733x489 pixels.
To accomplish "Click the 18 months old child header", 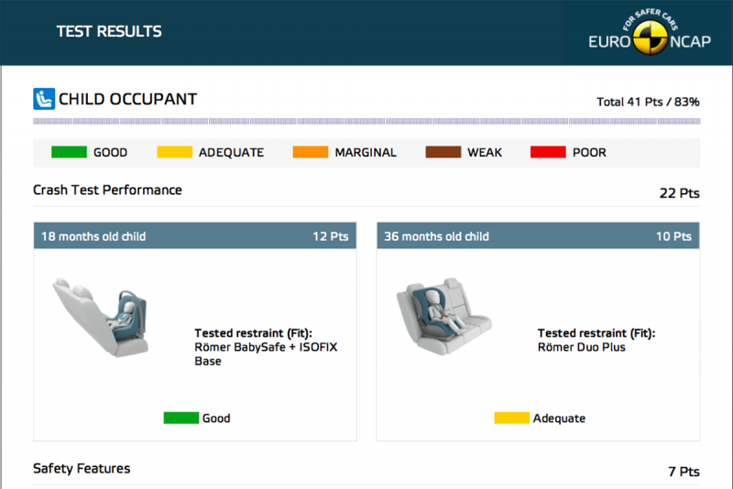I will click(x=93, y=236).
